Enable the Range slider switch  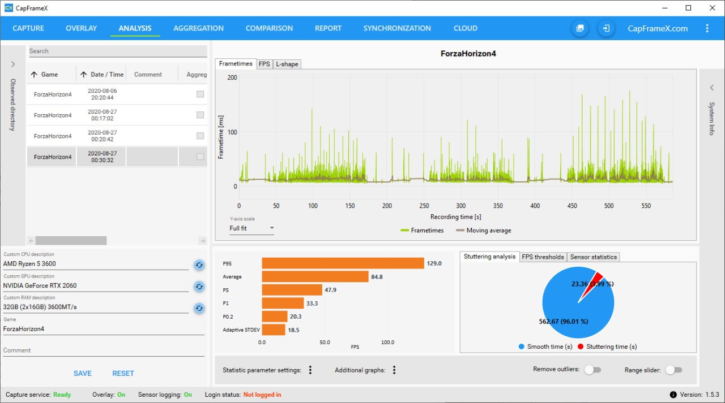[673, 370]
